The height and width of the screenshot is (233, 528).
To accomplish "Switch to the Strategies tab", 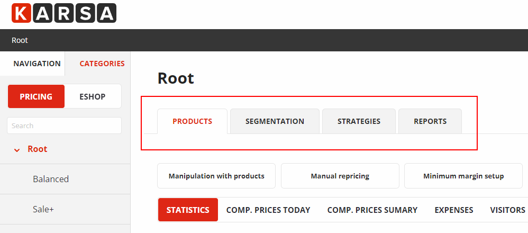I will [359, 121].
